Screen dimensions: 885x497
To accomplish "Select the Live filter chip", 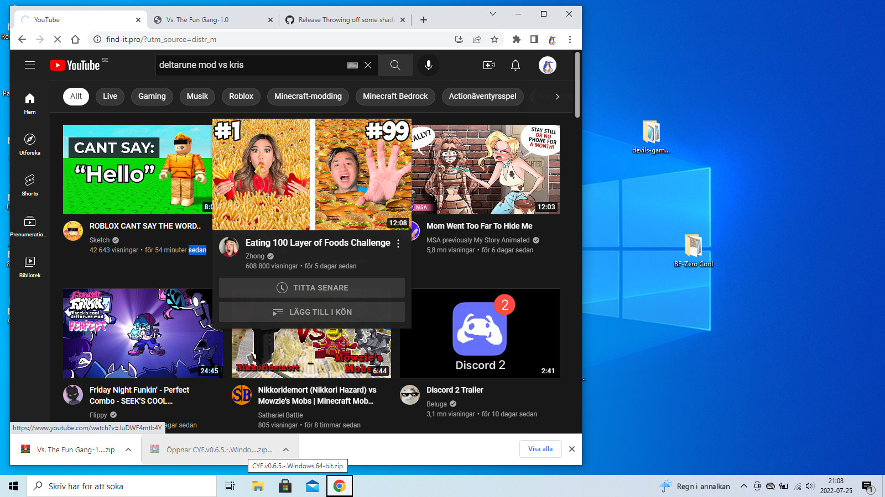I will coord(110,96).
